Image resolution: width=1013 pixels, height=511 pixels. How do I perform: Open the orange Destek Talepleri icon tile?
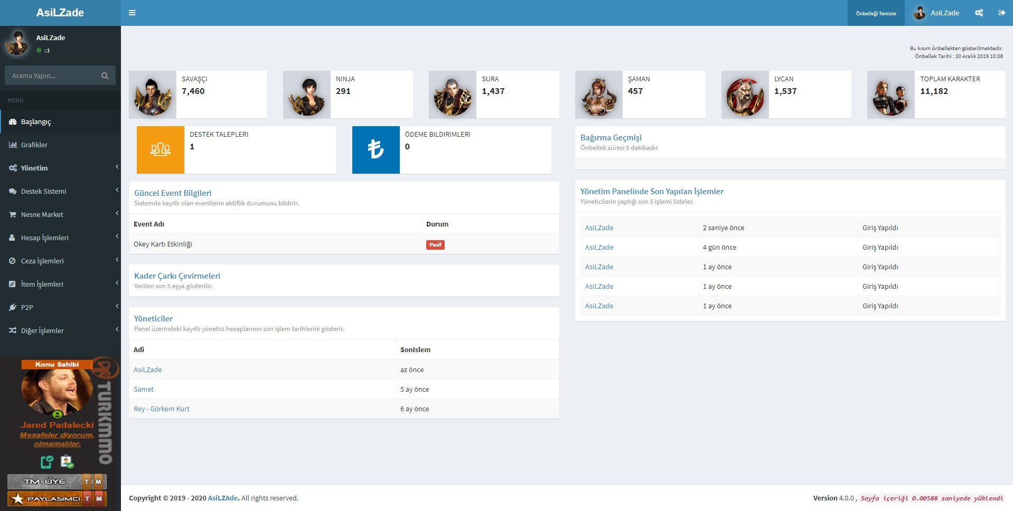(161, 149)
